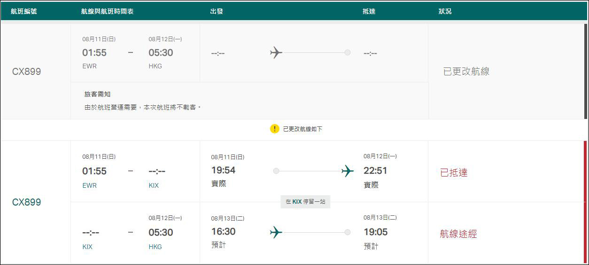Click the 在 KIX 停留一站 stopover badge
Screen dimensions: 589x265
tap(305, 202)
